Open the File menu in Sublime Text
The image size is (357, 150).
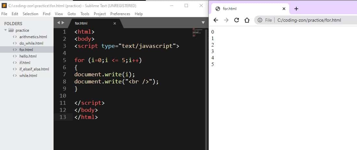(4, 14)
